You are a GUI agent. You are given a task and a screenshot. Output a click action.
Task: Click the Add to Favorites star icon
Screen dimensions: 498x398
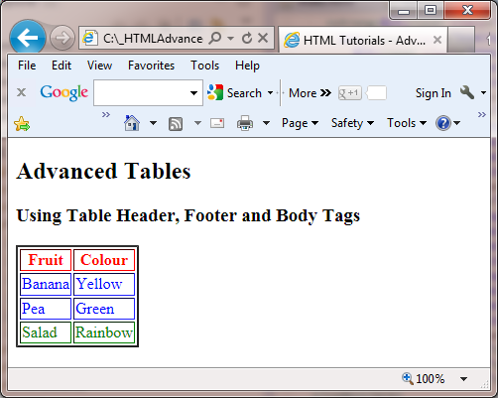pos(22,124)
